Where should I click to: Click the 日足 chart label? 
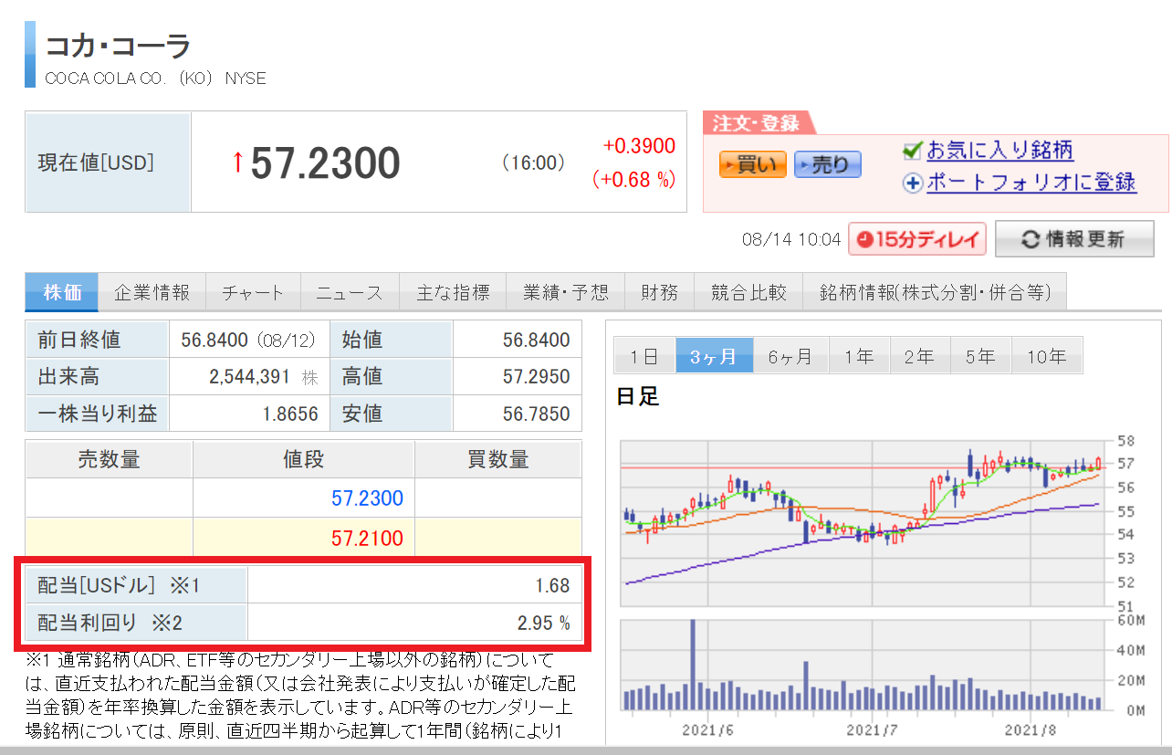point(638,396)
